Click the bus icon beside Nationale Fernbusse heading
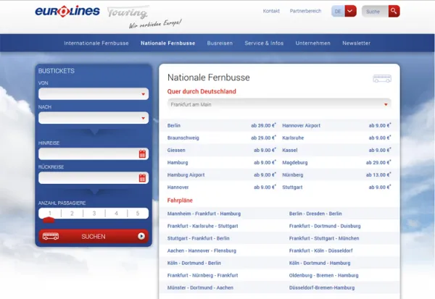This screenshot has height=299, width=435. pos(382,78)
